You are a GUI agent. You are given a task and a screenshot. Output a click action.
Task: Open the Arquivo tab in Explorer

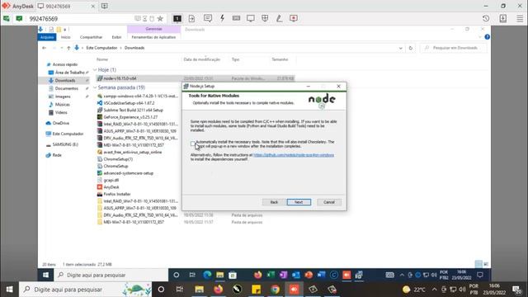47,37
